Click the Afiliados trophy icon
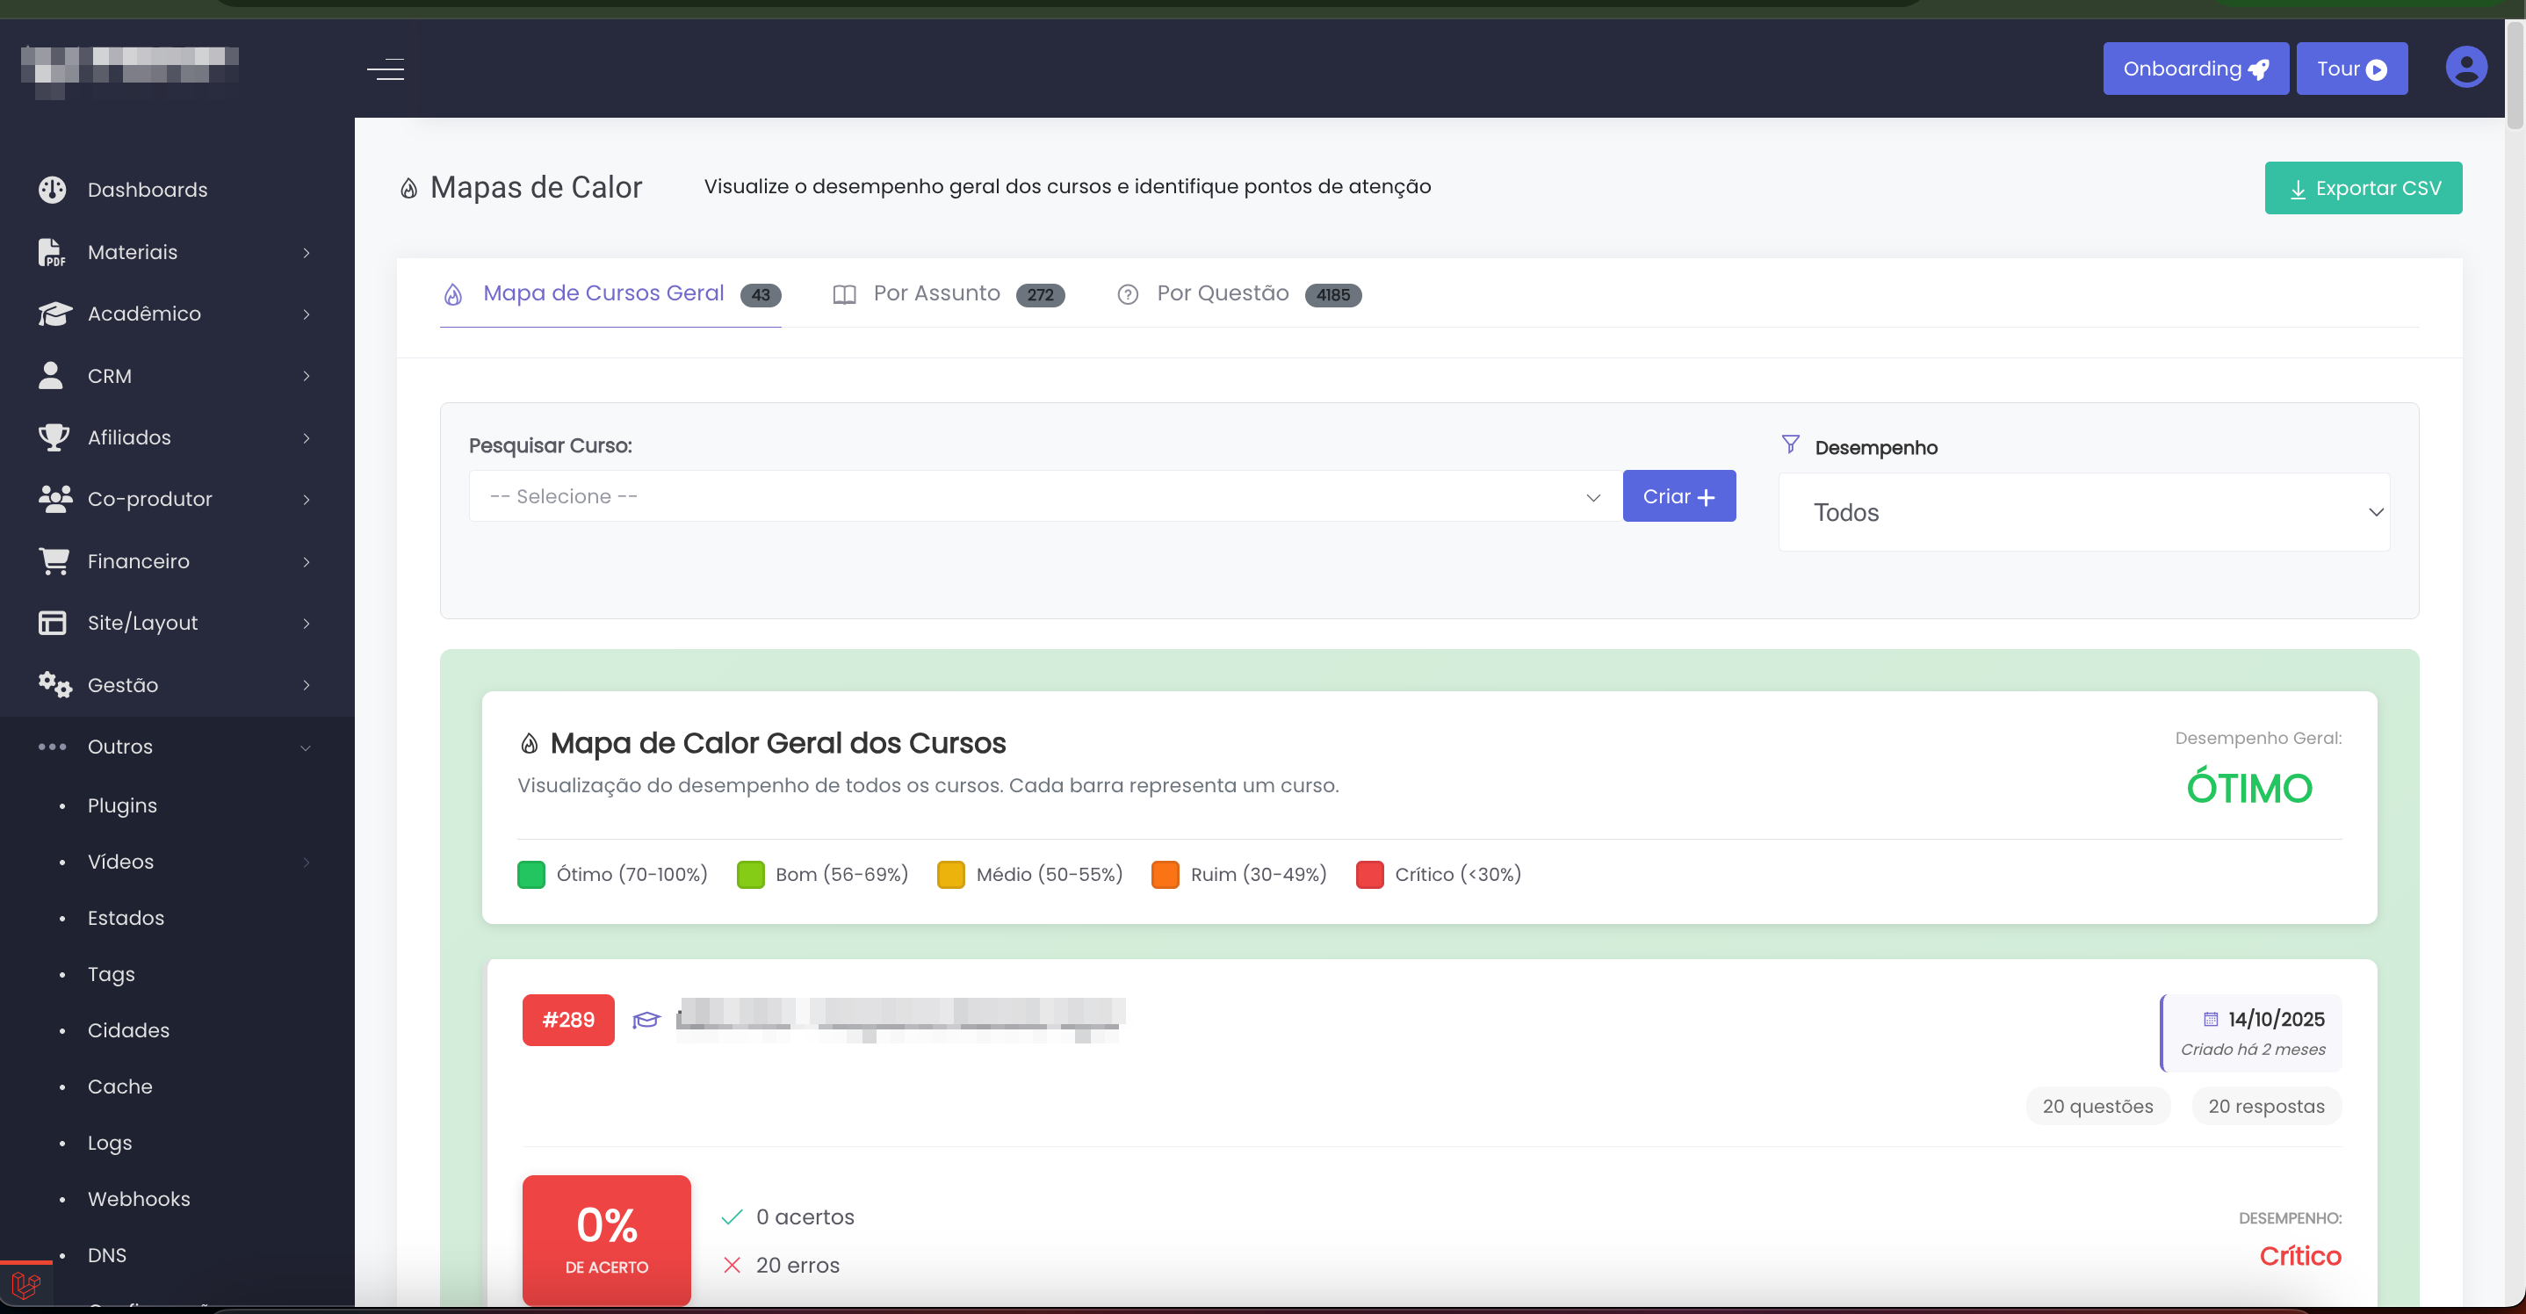Viewport: 2526px width, 1314px height. 53,437
